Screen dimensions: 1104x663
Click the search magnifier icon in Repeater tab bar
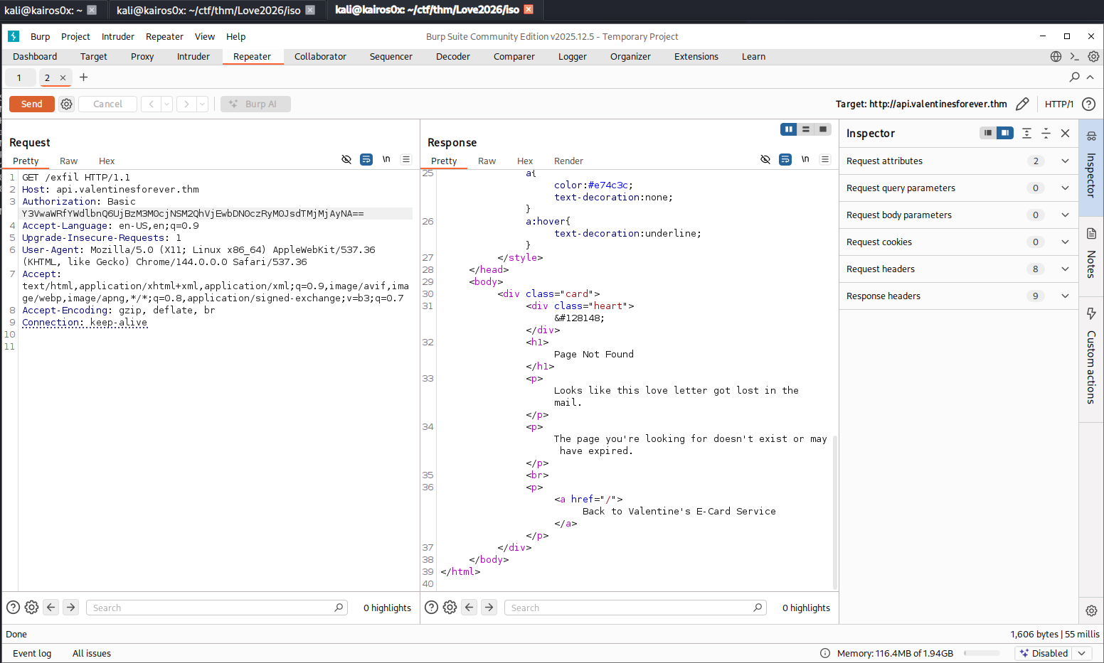tap(1074, 77)
